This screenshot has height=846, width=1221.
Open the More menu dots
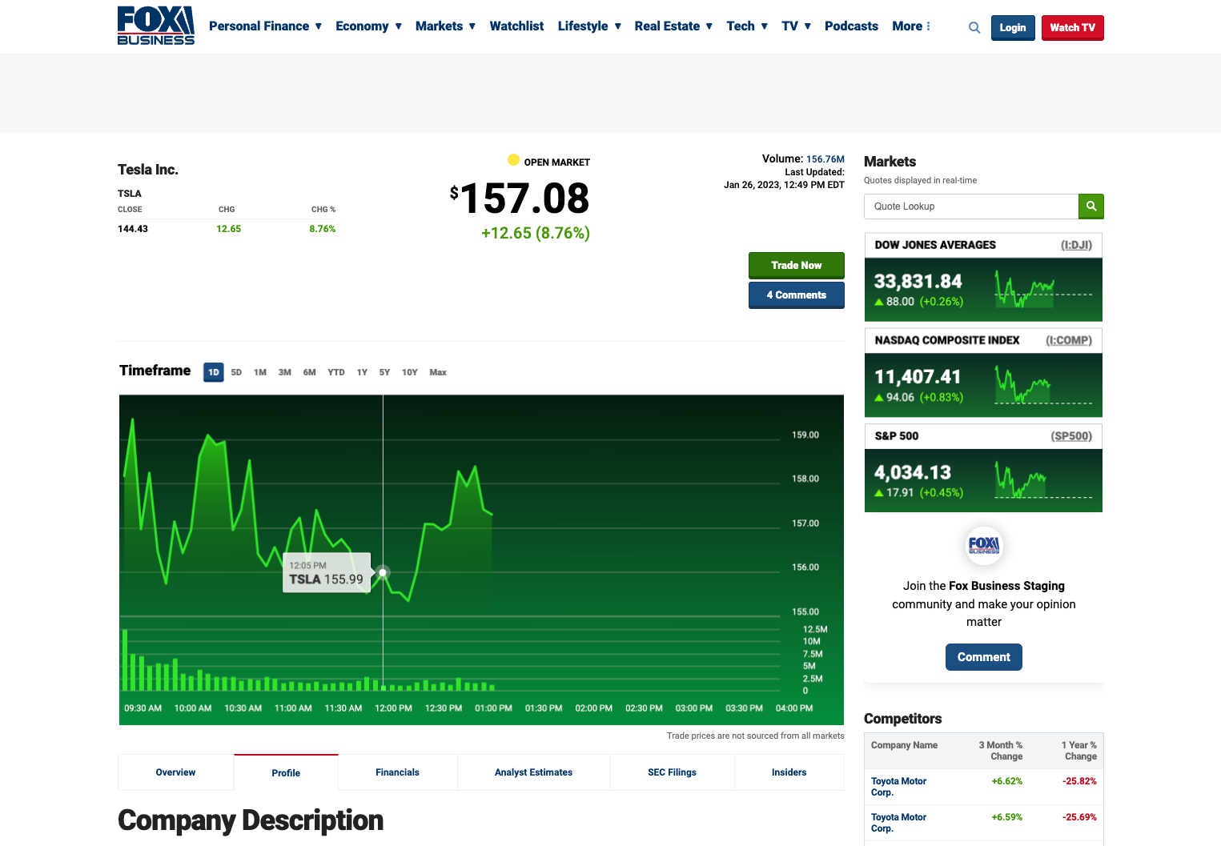point(928,26)
